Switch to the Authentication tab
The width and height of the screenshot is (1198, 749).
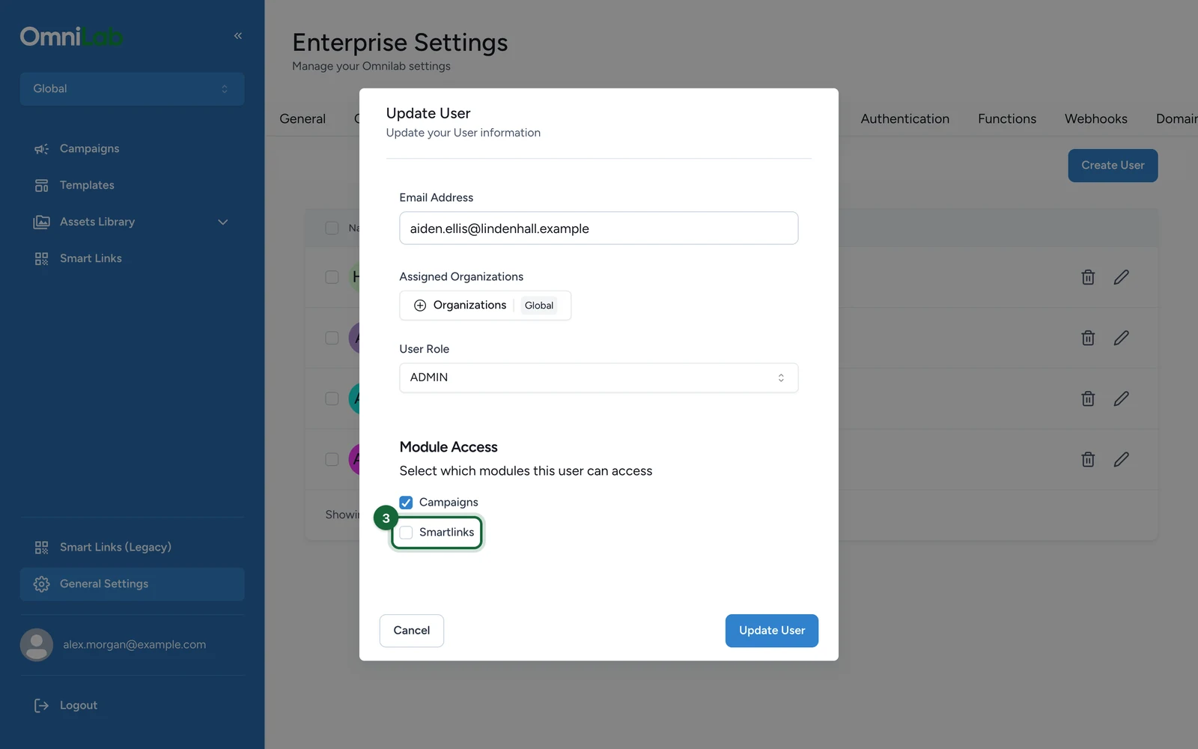coord(904,118)
